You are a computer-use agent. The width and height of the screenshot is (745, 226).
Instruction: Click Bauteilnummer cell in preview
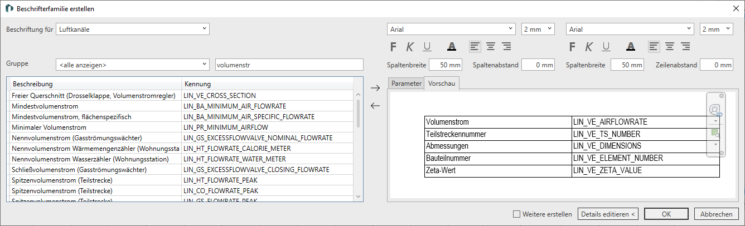click(x=498, y=158)
